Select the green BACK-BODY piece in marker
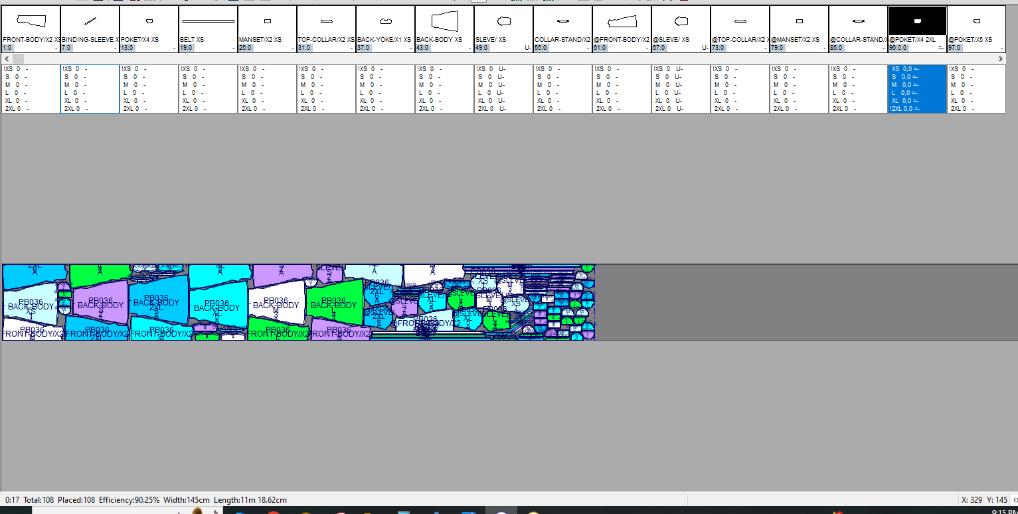The width and height of the screenshot is (1018, 514). click(334, 304)
